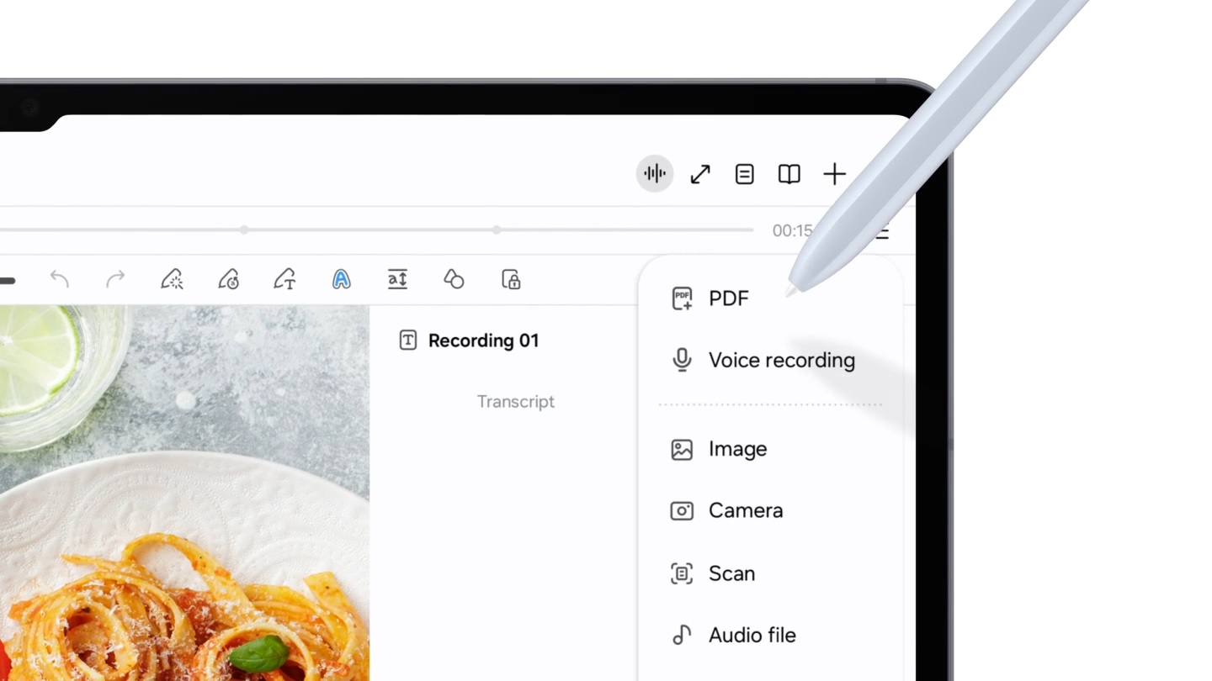
Task: Click the 00:15 time display
Action: pos(792,230)
